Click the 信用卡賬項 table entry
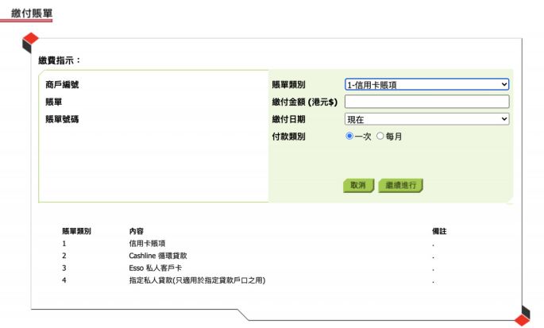Viewport: 544px width, 328px height. coord(147,243)
